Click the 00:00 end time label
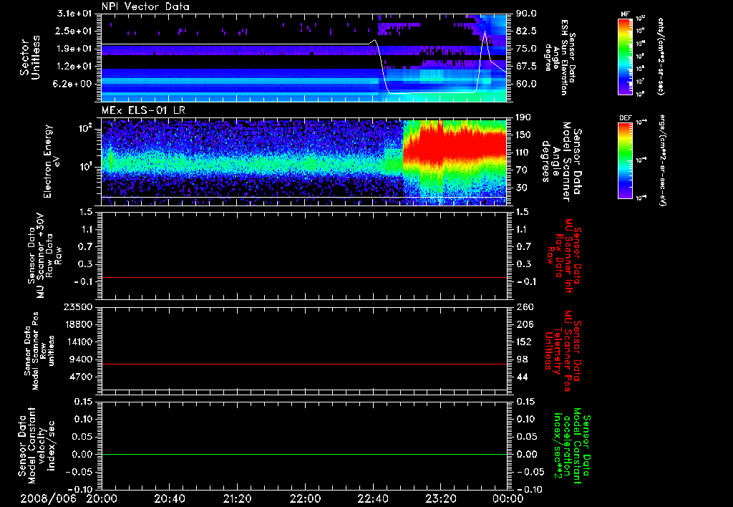733x507 pixels. pos(507,498)
